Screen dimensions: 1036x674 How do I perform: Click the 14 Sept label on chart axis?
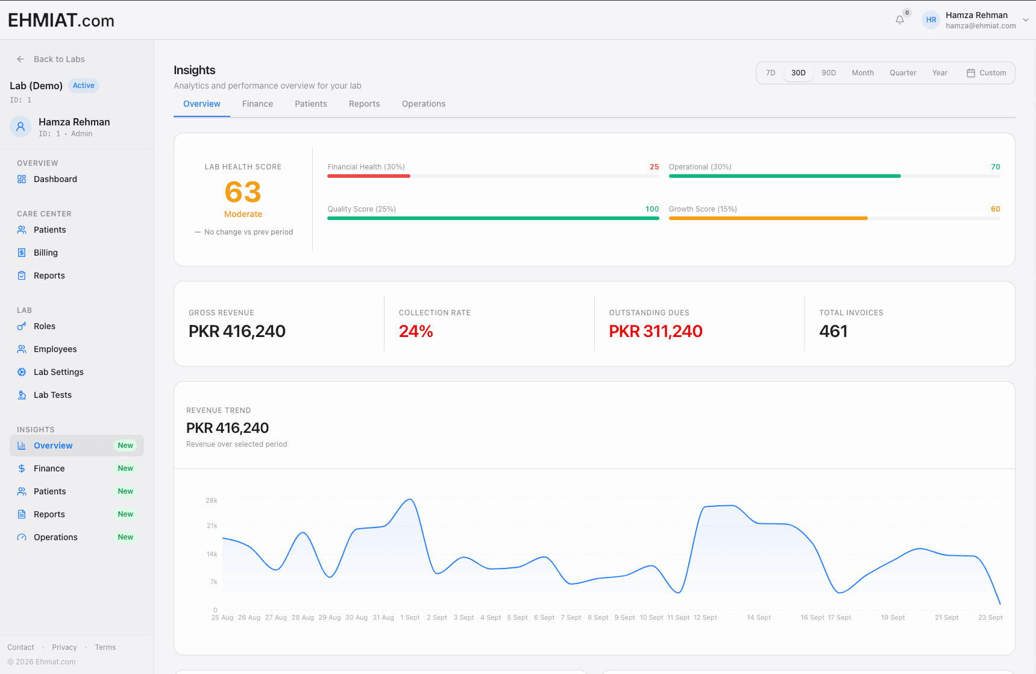click(759, 617)
